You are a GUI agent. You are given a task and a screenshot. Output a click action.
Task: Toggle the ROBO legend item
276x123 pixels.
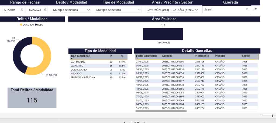click(39, 24)
